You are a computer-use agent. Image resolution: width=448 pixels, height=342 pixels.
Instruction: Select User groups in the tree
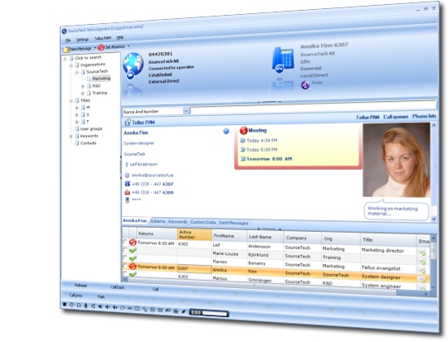pyautogui.click(x=91, y=129)
